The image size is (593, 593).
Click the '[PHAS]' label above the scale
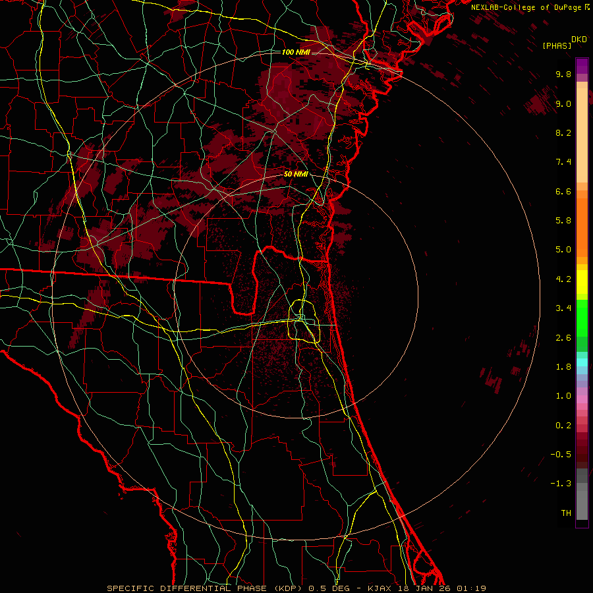pos(557,46)
